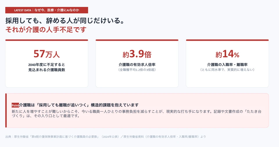Viewport: 279px width, 147px height.
Task: Click the 約14% statistic figure
Action: [227, 54]
